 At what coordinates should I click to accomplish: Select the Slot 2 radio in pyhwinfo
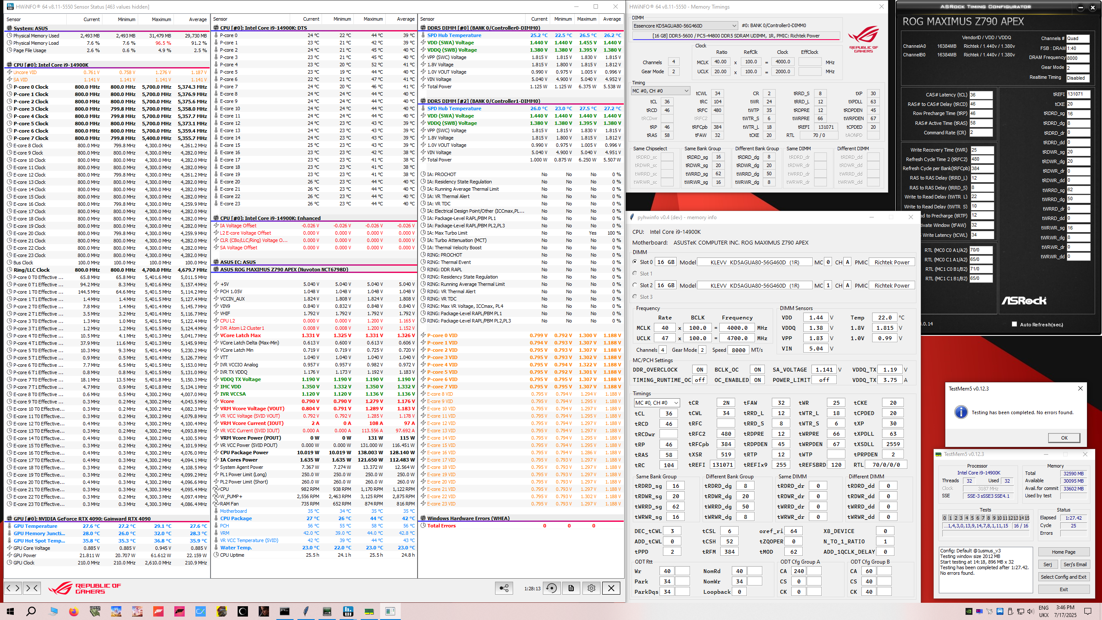635,285
